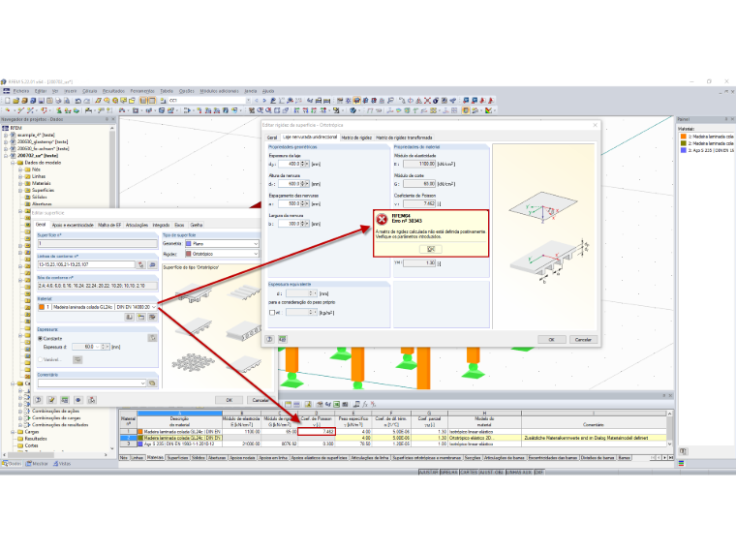
Task: Click previous load case arrow beside CC1
Action: coord(257,101)
